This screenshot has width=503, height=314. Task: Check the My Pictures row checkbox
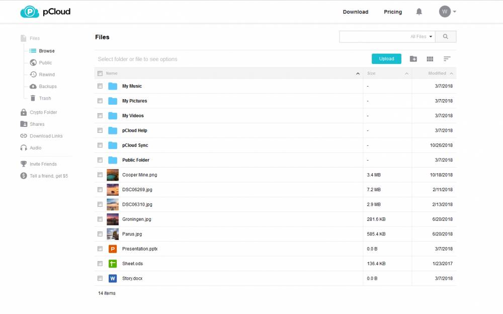(x=100, y=101)
